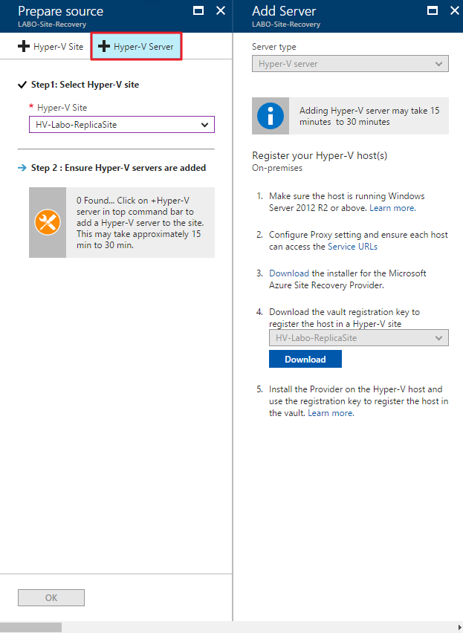This screenshot has width=463, height=633.
Task: Click the Prepare source blade title
Action: [x=60, y=11]
